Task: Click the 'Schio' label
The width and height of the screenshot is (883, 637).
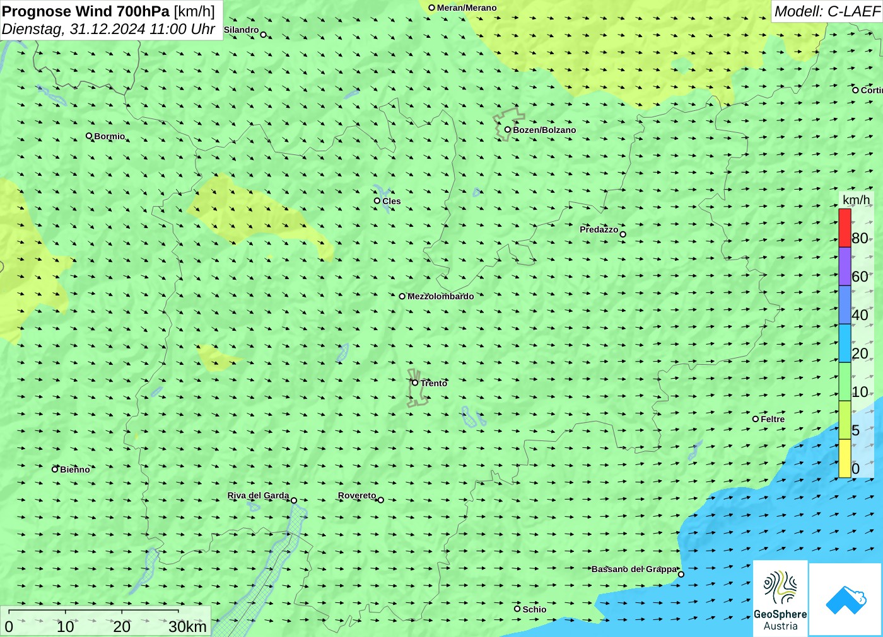Action: (x=534, y=609)
